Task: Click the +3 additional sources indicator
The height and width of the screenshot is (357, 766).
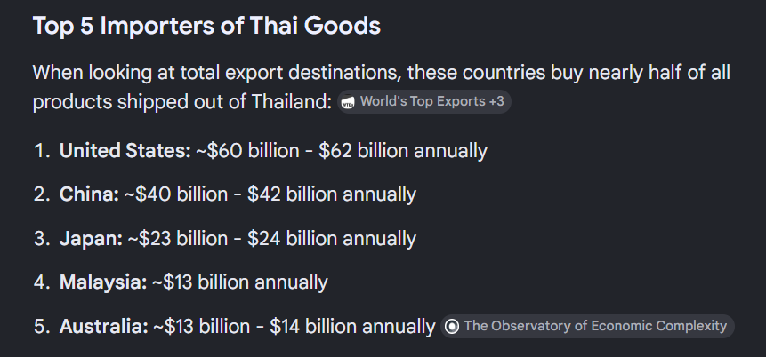Action: 496,101
